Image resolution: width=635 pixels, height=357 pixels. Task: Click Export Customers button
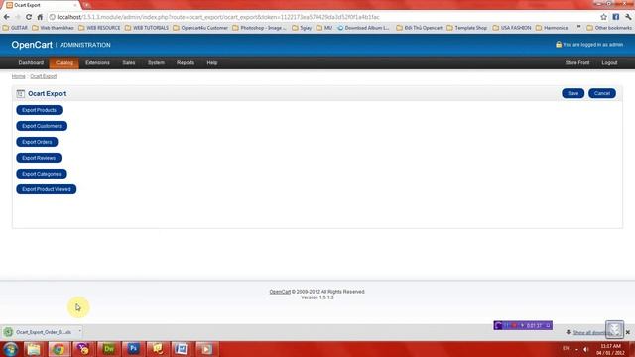[x=42, y=126]
